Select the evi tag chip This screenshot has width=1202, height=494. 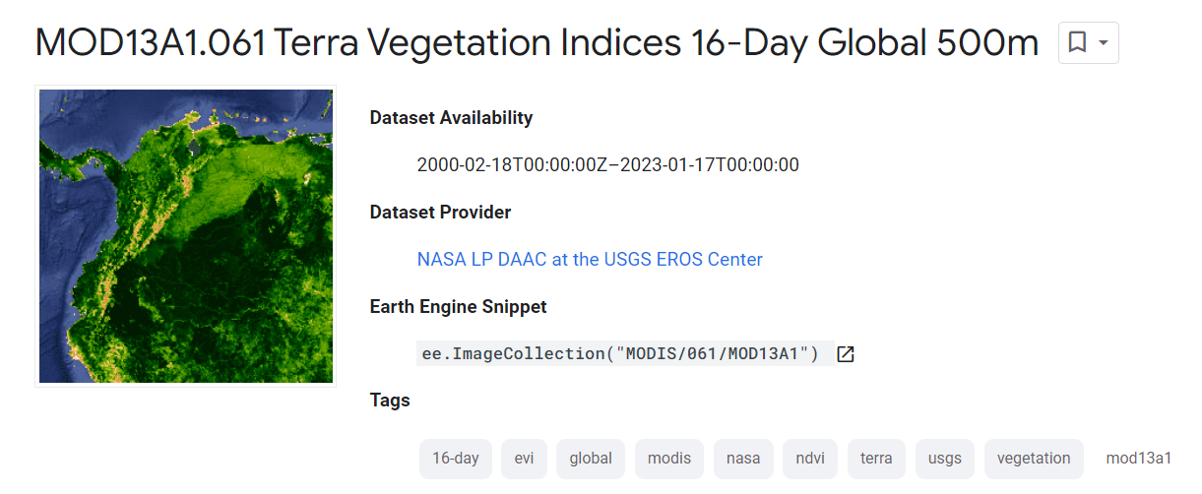(x=524, y=459)
